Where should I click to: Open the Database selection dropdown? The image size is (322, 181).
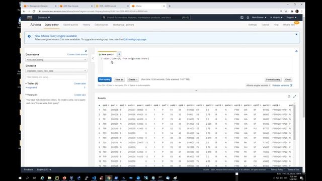coord(56,71)
